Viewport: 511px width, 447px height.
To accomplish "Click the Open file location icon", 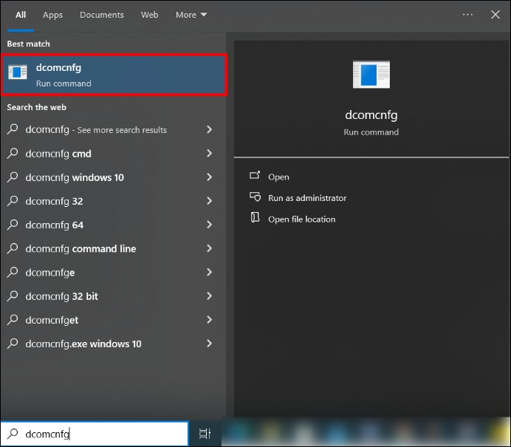I will tap(255, 219).
